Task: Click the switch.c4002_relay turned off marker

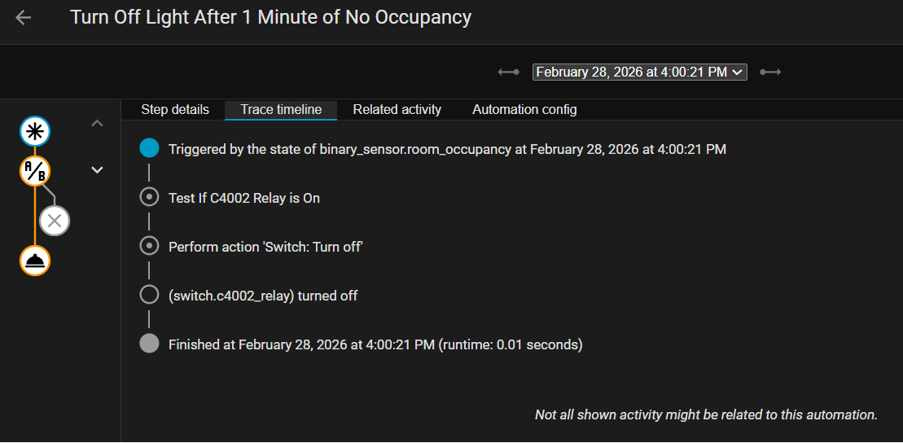Action: [x=149, y=295]
